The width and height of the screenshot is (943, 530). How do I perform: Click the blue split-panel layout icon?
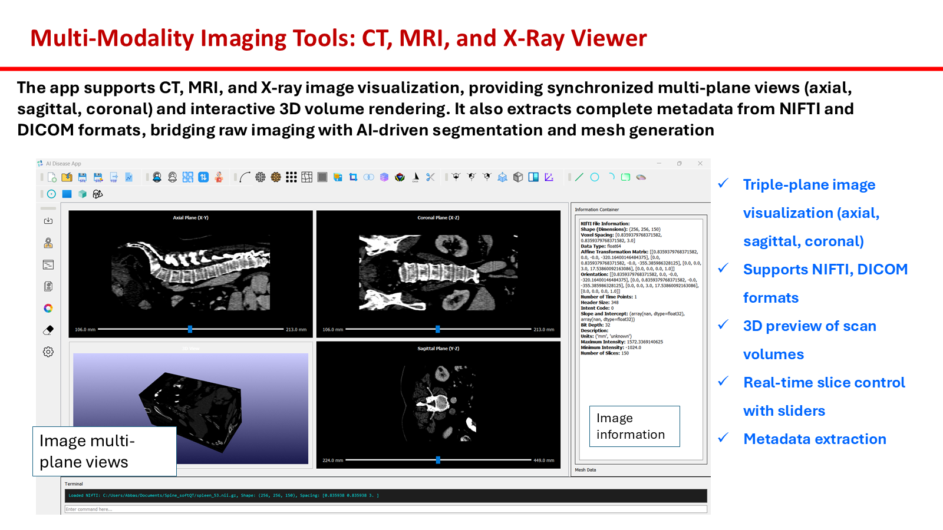point(533,177)
